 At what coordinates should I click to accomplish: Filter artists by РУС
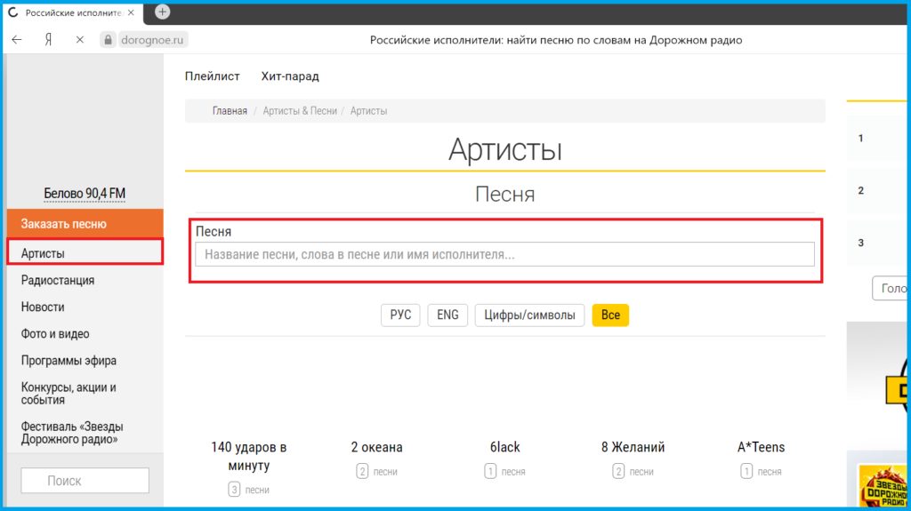pos(400,315)
